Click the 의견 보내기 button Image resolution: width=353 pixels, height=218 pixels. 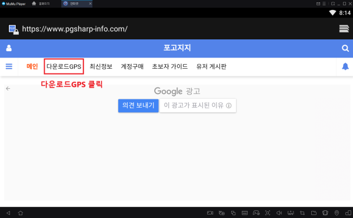click(138, 105)
